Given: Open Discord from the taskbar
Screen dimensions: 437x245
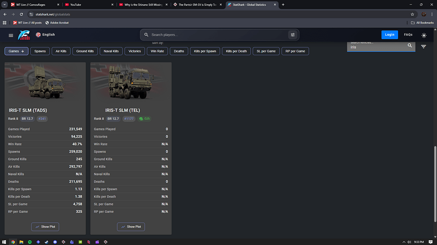Looking at the screenshot, I should click(x=55, y=242).
